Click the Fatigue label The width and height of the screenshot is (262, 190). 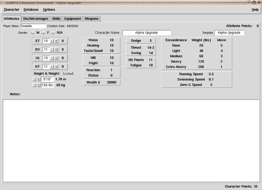click(x=136, y=65)
